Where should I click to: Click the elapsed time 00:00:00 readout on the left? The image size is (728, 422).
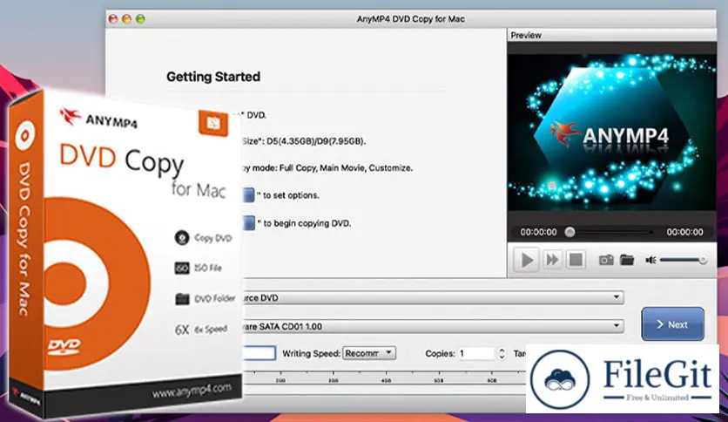(x=538, y=232)
